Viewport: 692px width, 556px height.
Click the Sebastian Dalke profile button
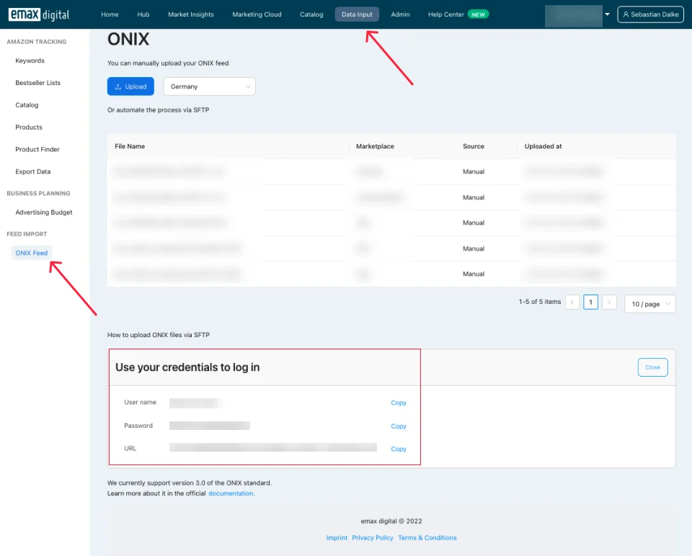tap(650, 14)
